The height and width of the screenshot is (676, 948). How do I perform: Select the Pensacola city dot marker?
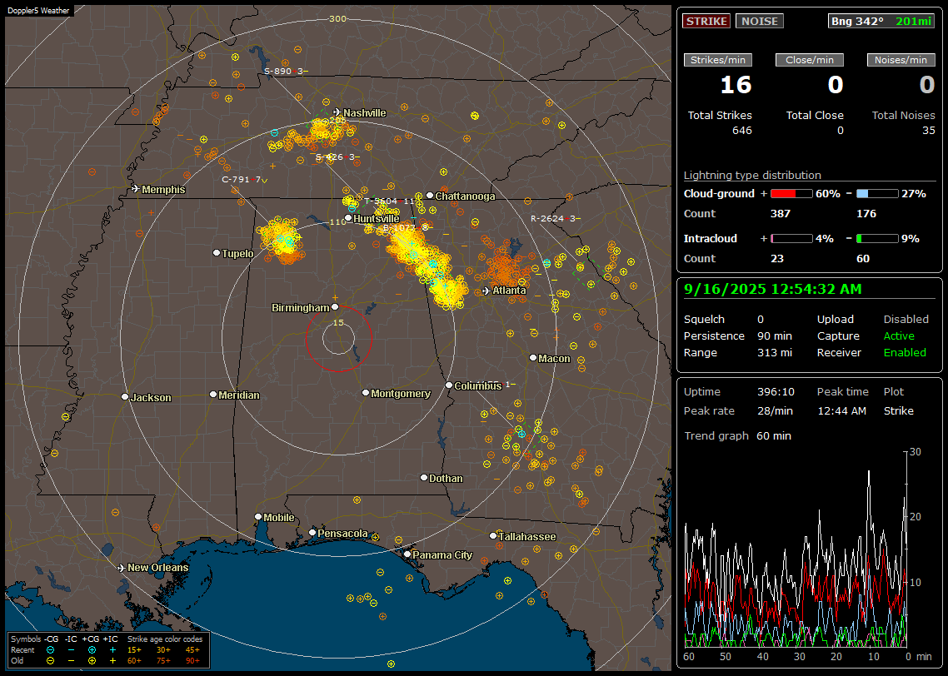[312, 532]
